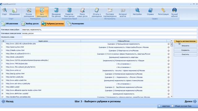This screenshot has height=111, width=198.
Task: Open Почтовое подтверждение tool
Action: [110, 12]
